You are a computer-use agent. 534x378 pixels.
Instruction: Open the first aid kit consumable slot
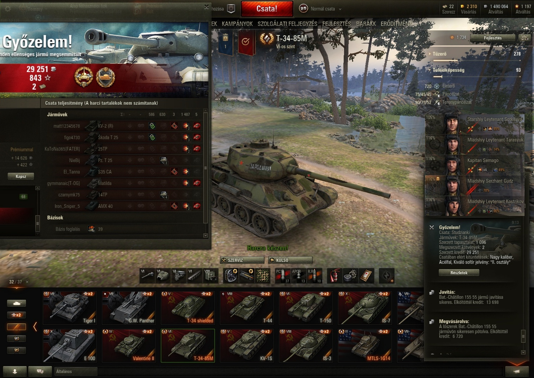(366, 275)
